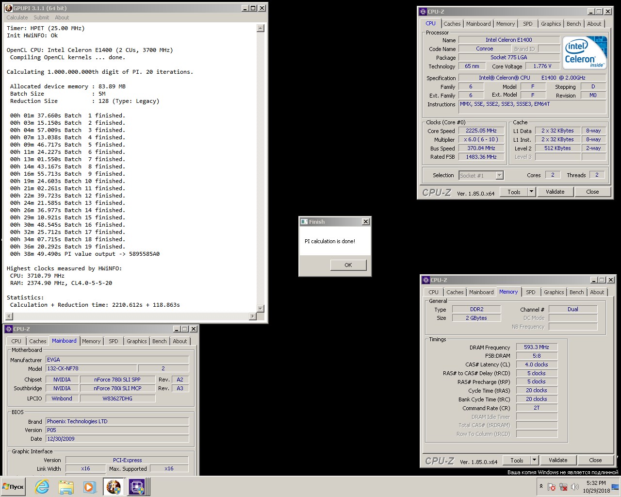The height and width of the screenshot is (497, 621).
Task: Click Validate in the CPU-Z Memory window
Action: (x=558, y=460)
